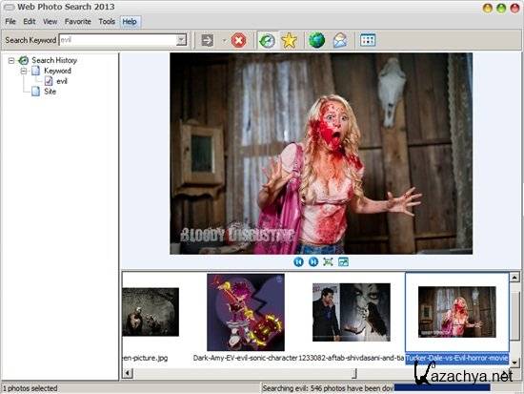Click the horizontal scrollbar left arrow
The height and width of the screenshot is (394, 524).
[128, 373]
